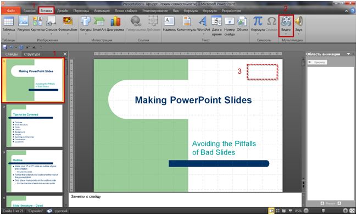Customize Quick Access Toolbar dropdown

(41, 48)
